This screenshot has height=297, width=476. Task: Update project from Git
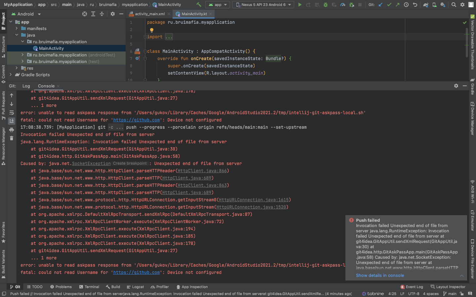pyautogui.click(x=380, y=5)
